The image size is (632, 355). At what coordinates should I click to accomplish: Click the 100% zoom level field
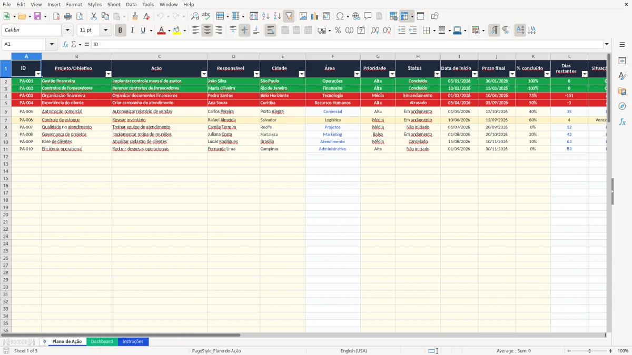(623, 351)
